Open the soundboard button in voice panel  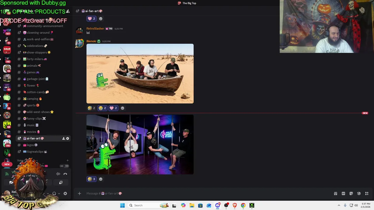pos(61,182)
